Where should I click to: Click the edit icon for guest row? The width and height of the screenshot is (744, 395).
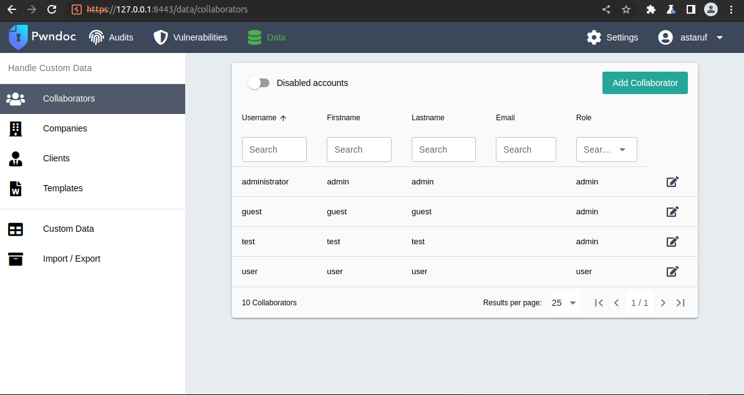[672, 212]
